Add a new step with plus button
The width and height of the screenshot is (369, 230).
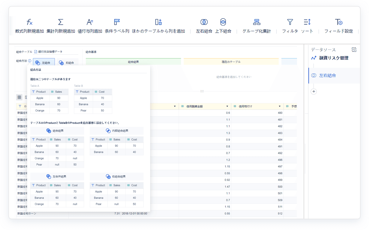[314, 92]
